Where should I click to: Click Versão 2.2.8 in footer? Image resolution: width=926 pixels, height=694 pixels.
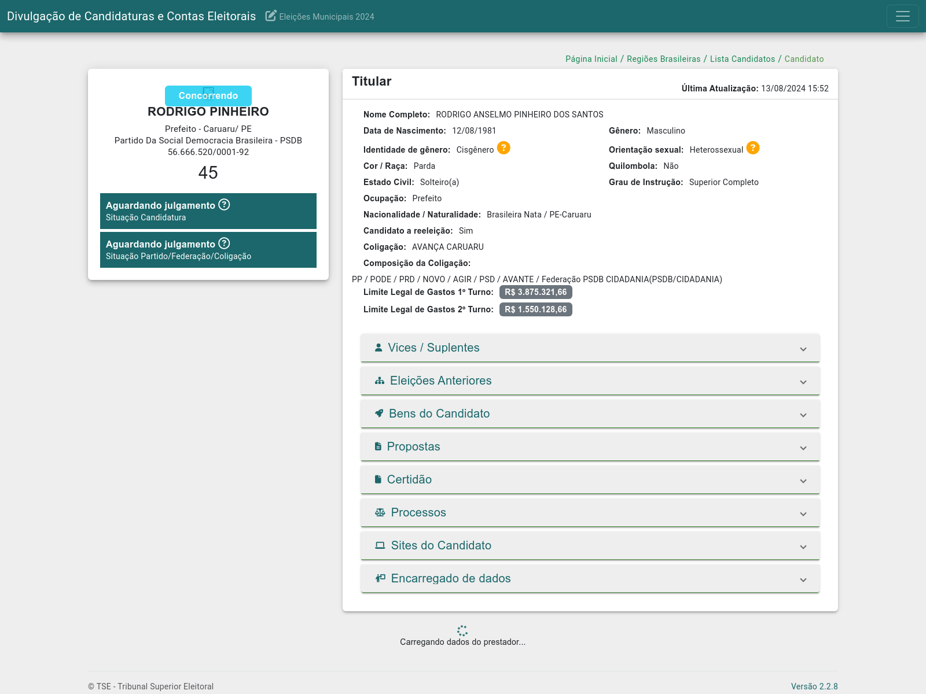[x=814, y=686]
